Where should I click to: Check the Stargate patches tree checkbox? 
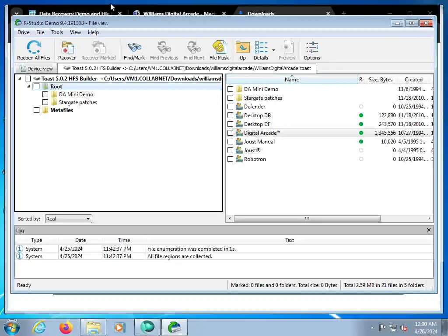click(45, 102)
